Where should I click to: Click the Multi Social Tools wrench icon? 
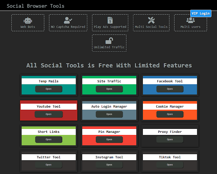151,20
